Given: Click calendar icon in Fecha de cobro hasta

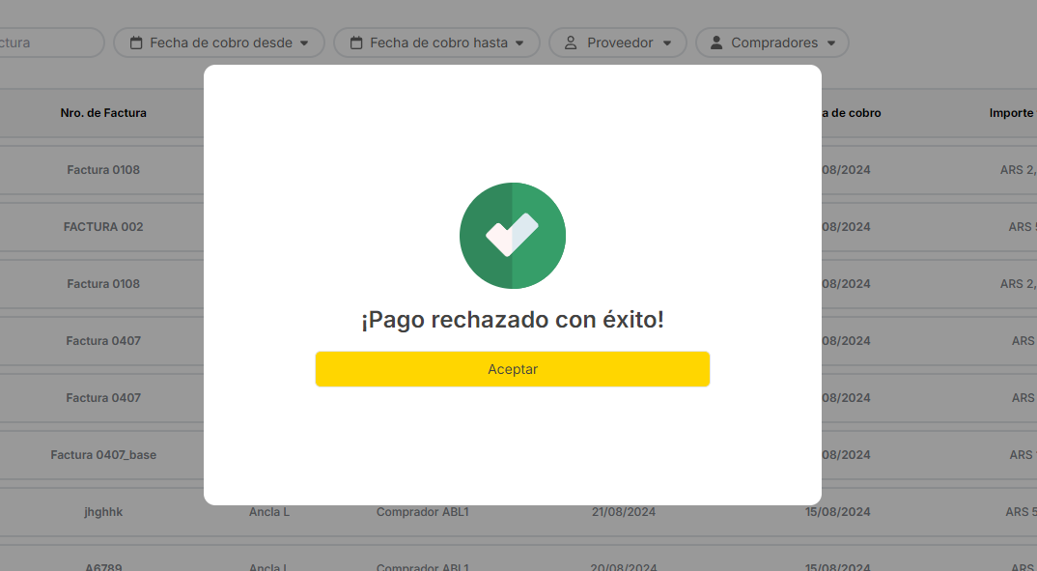Looking at the screenshot, I should [356, 43].
